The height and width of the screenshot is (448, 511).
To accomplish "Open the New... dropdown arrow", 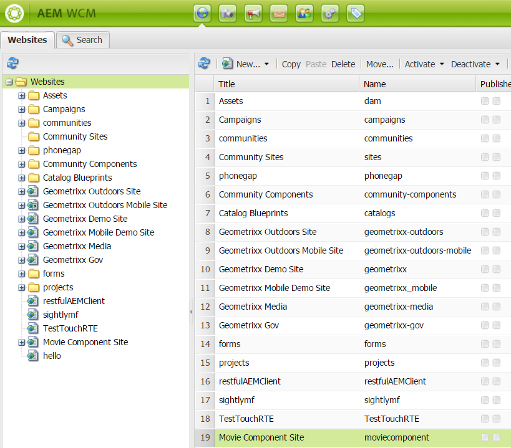I will [266, 64].
